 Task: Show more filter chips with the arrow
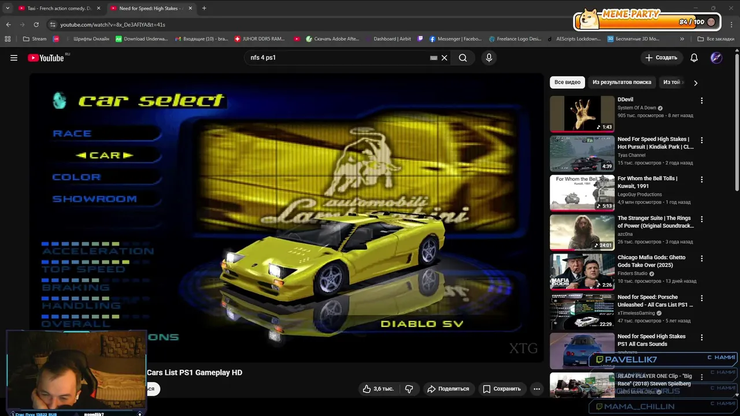[x=695, y=83]
